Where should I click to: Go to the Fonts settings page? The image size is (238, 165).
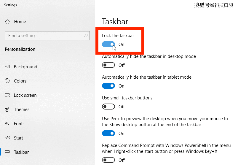[x=19, y=124]
